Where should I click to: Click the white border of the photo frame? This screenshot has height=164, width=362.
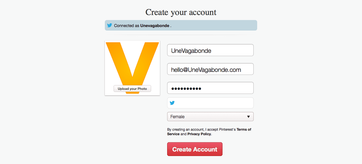click(x=105, y=68)
